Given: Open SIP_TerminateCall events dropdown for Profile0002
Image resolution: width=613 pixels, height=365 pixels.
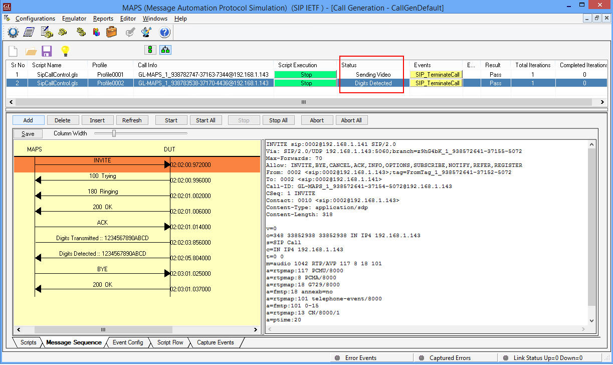Looking at the screenshot, I should [x=437, y=83].
